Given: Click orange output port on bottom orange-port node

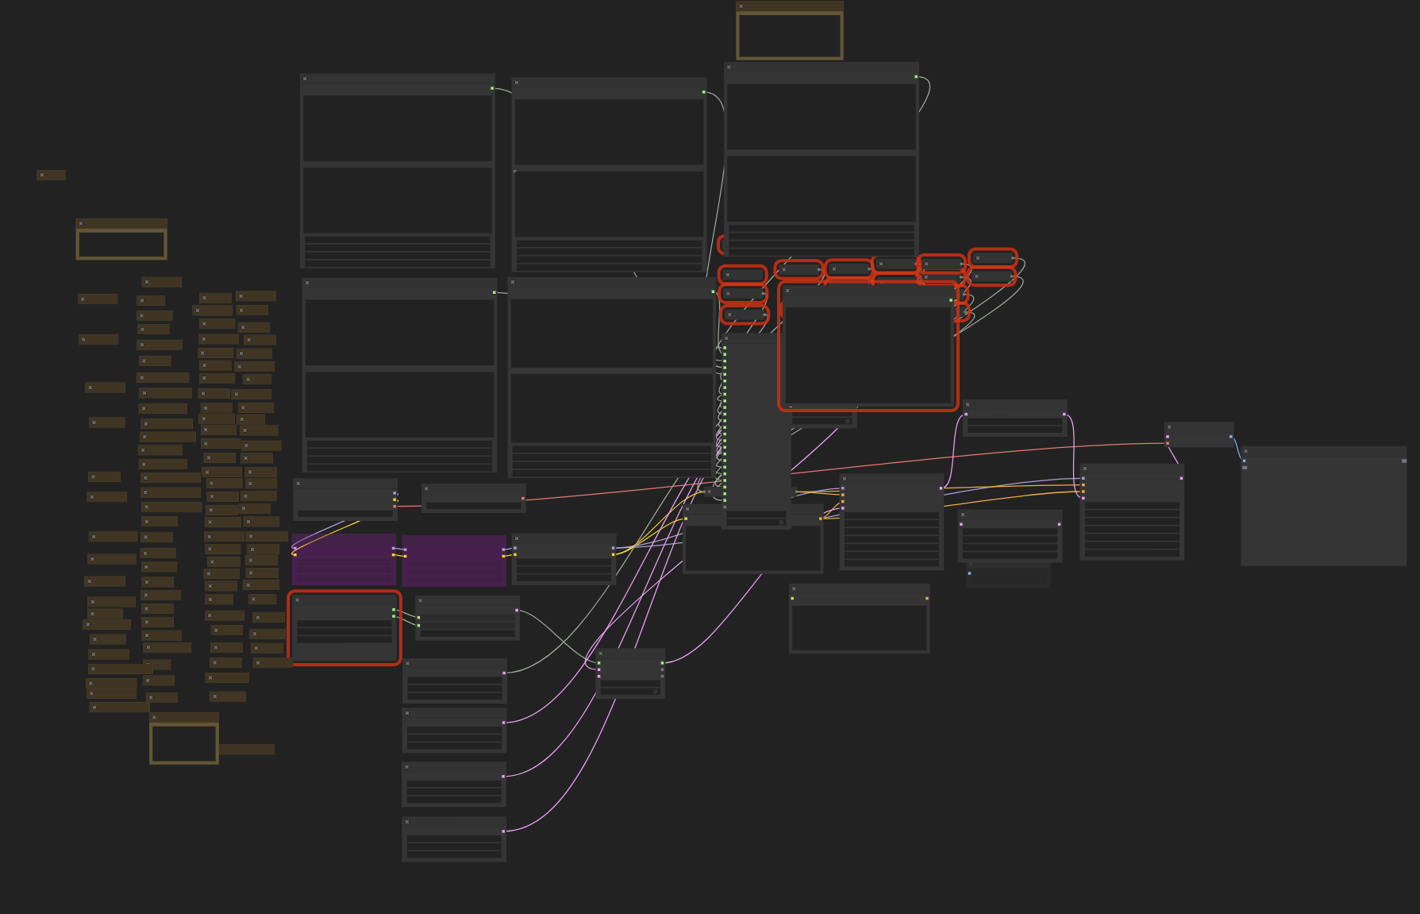Looking at the screenshot, I should tap(926, 599).
